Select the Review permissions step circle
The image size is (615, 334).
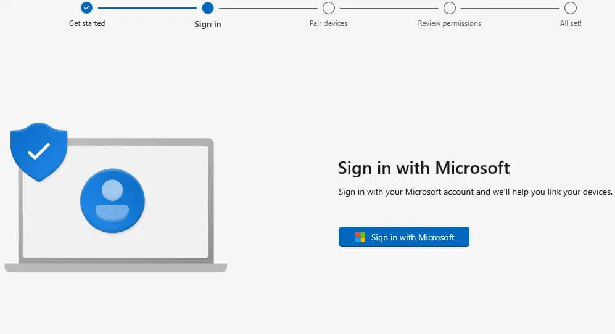coord(450,8)
